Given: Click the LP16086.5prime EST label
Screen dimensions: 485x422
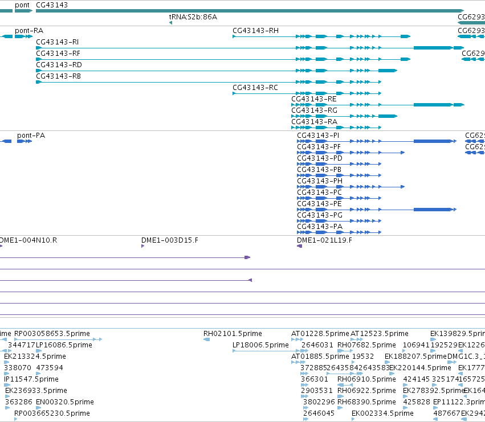Looking at the screenshot, I should point(64,345).
